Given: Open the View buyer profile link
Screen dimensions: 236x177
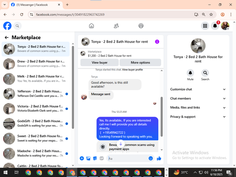Looking at the screenshot, I should (x=133, y=70).
